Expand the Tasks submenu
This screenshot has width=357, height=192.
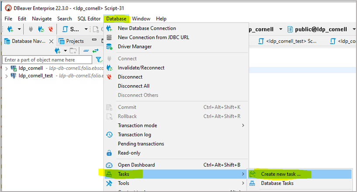coord(176,174)
